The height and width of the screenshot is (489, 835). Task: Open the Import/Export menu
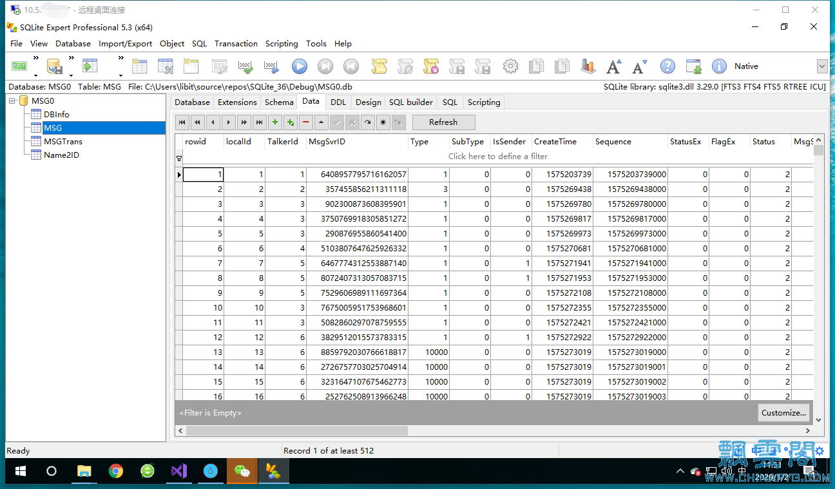[126, 44]
